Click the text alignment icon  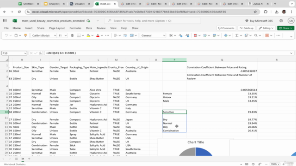(x=116, y=36)
